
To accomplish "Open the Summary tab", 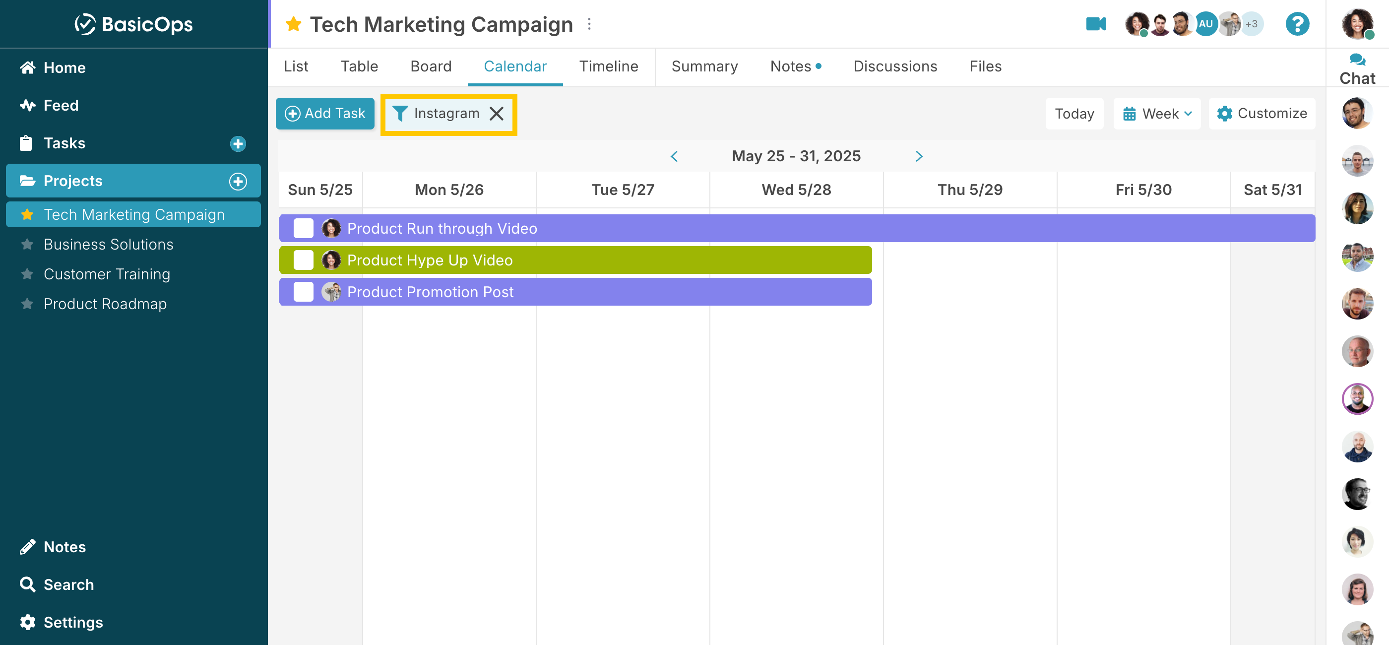I will pyautogui.click(x=704, y=66).
